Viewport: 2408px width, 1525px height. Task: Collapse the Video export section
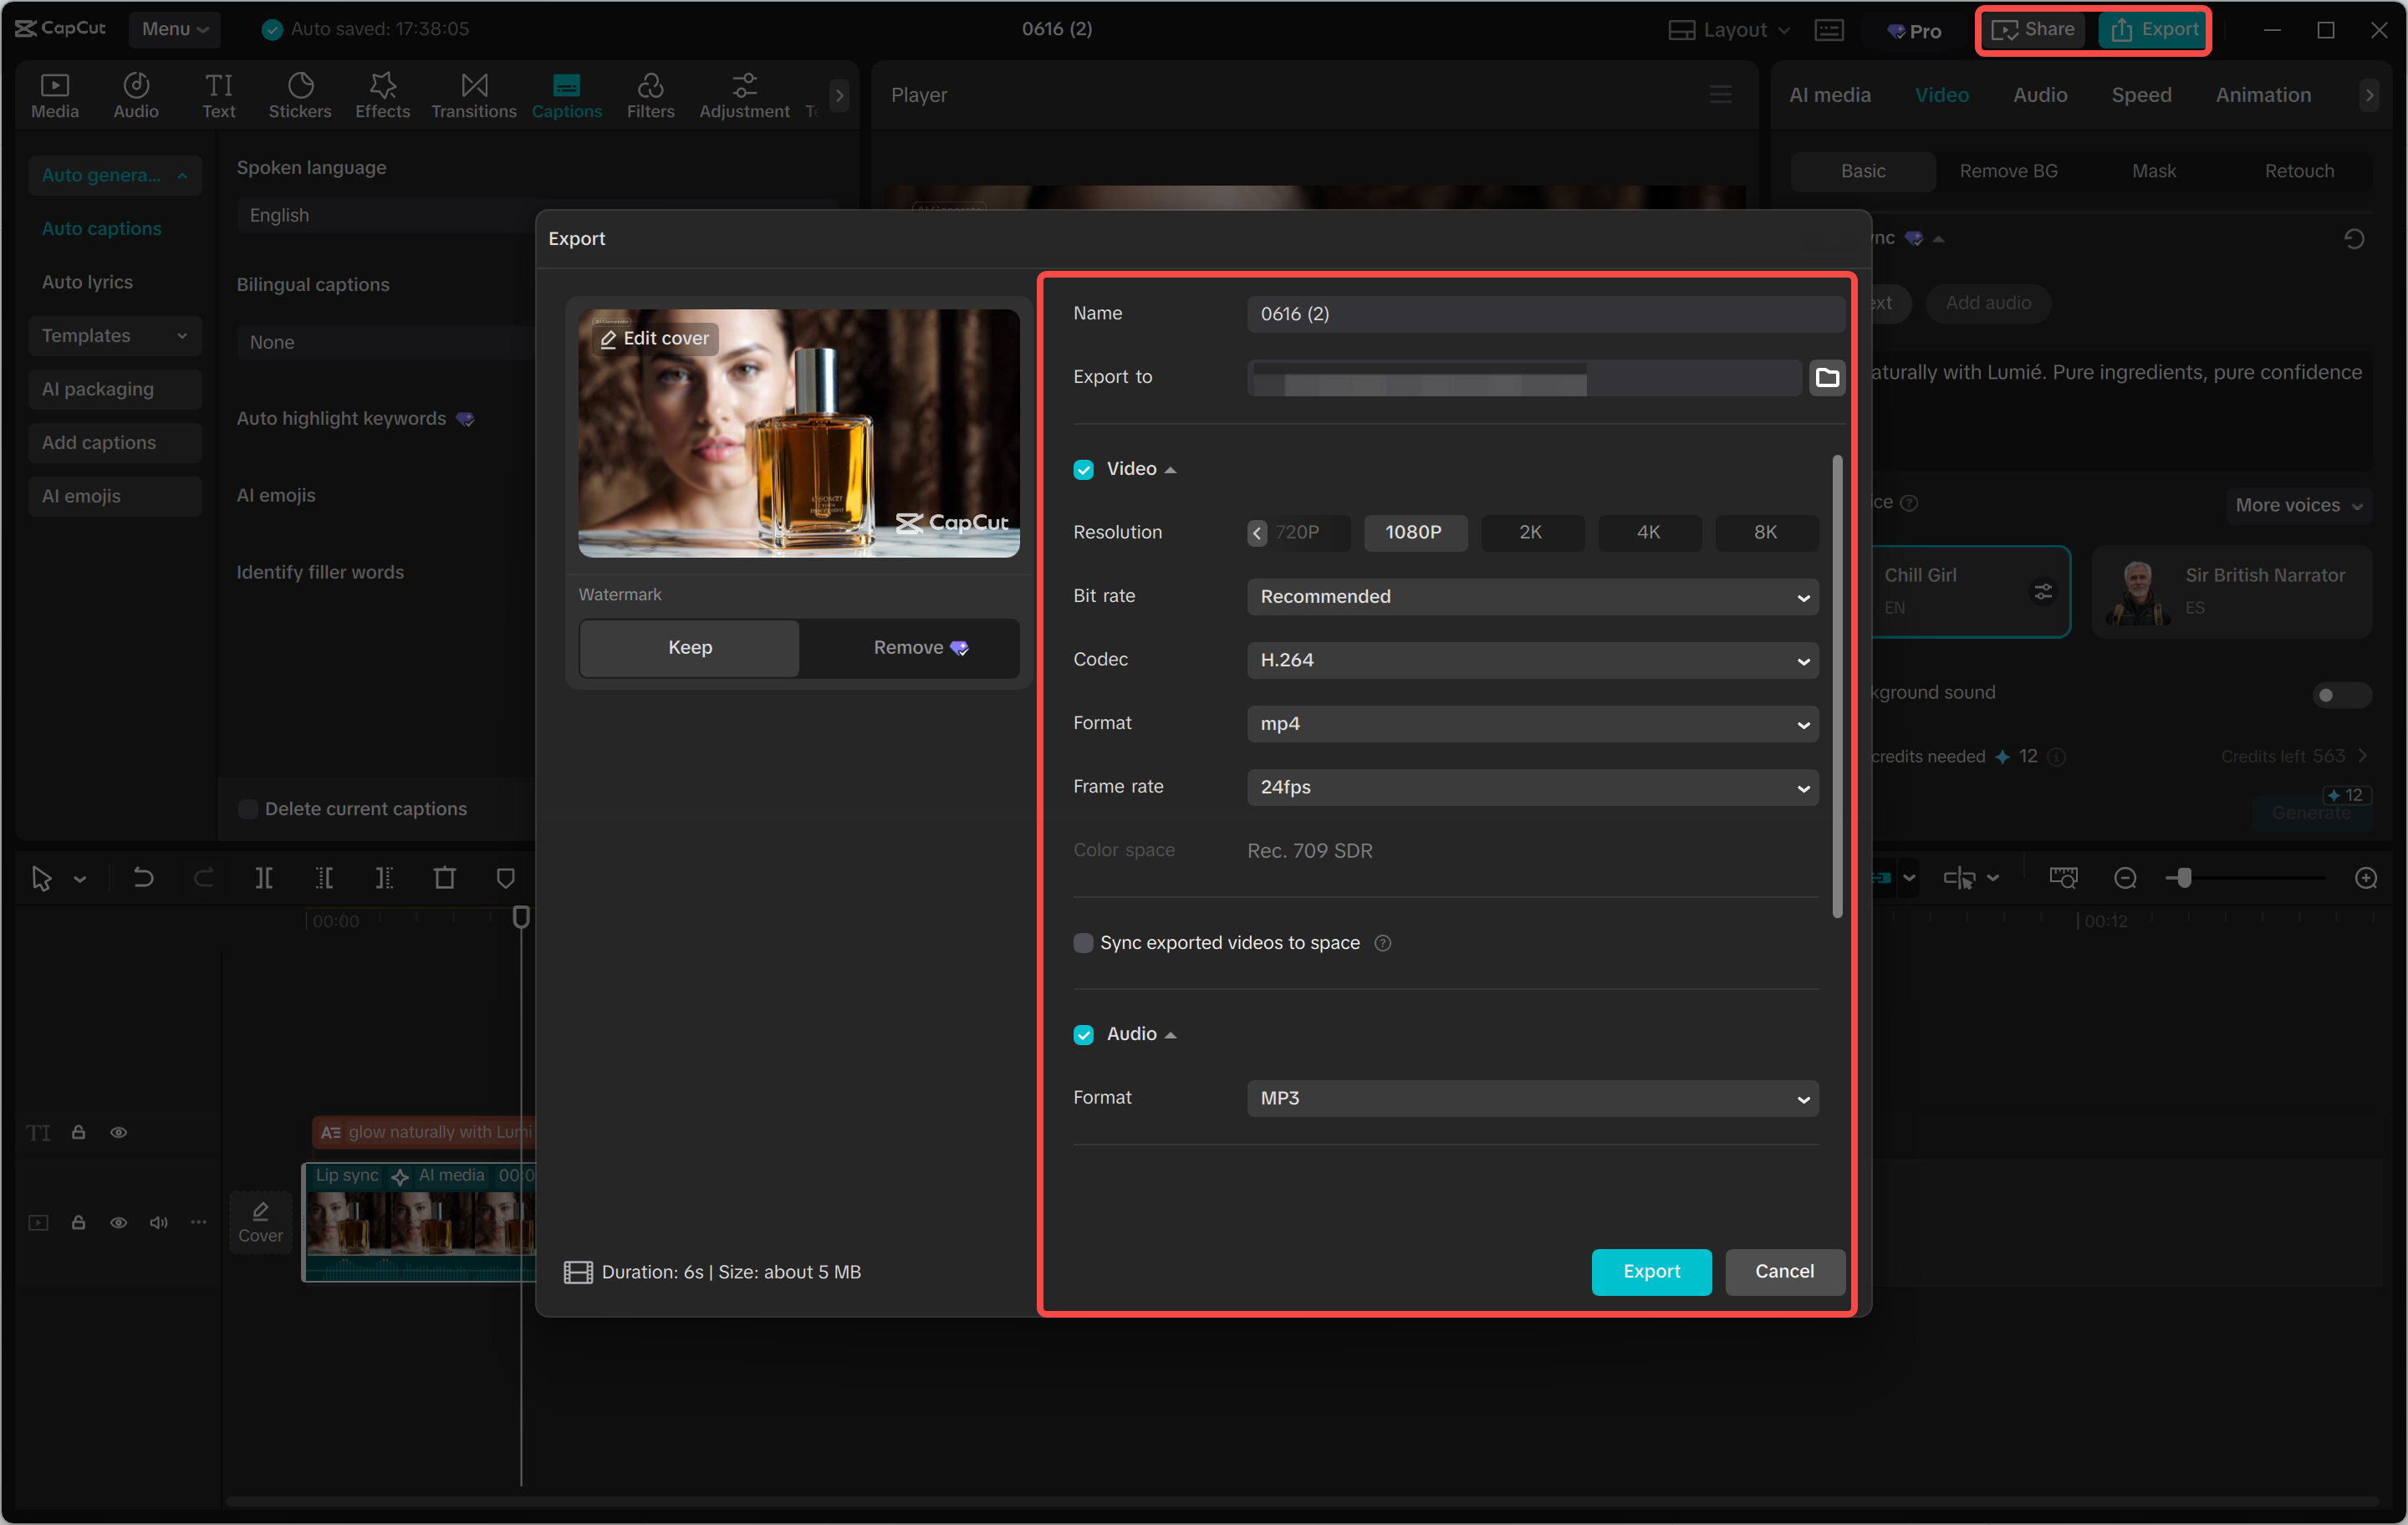pos(1168,468)
